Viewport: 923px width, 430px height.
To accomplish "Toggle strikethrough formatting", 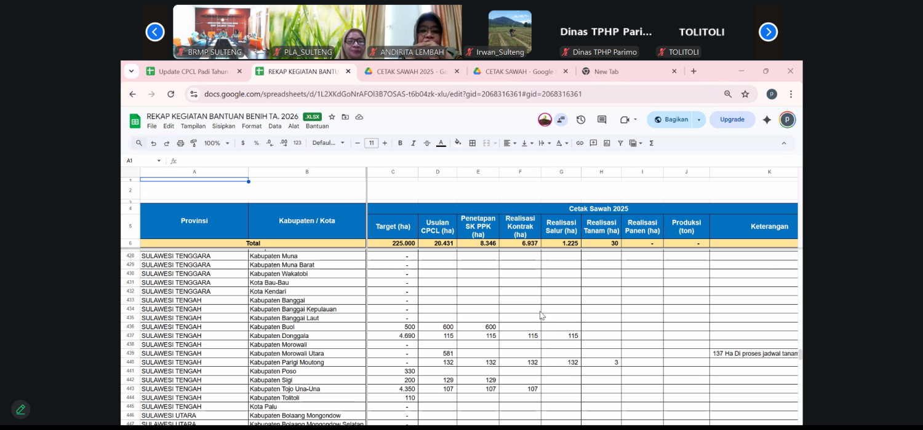I will 427,143.
